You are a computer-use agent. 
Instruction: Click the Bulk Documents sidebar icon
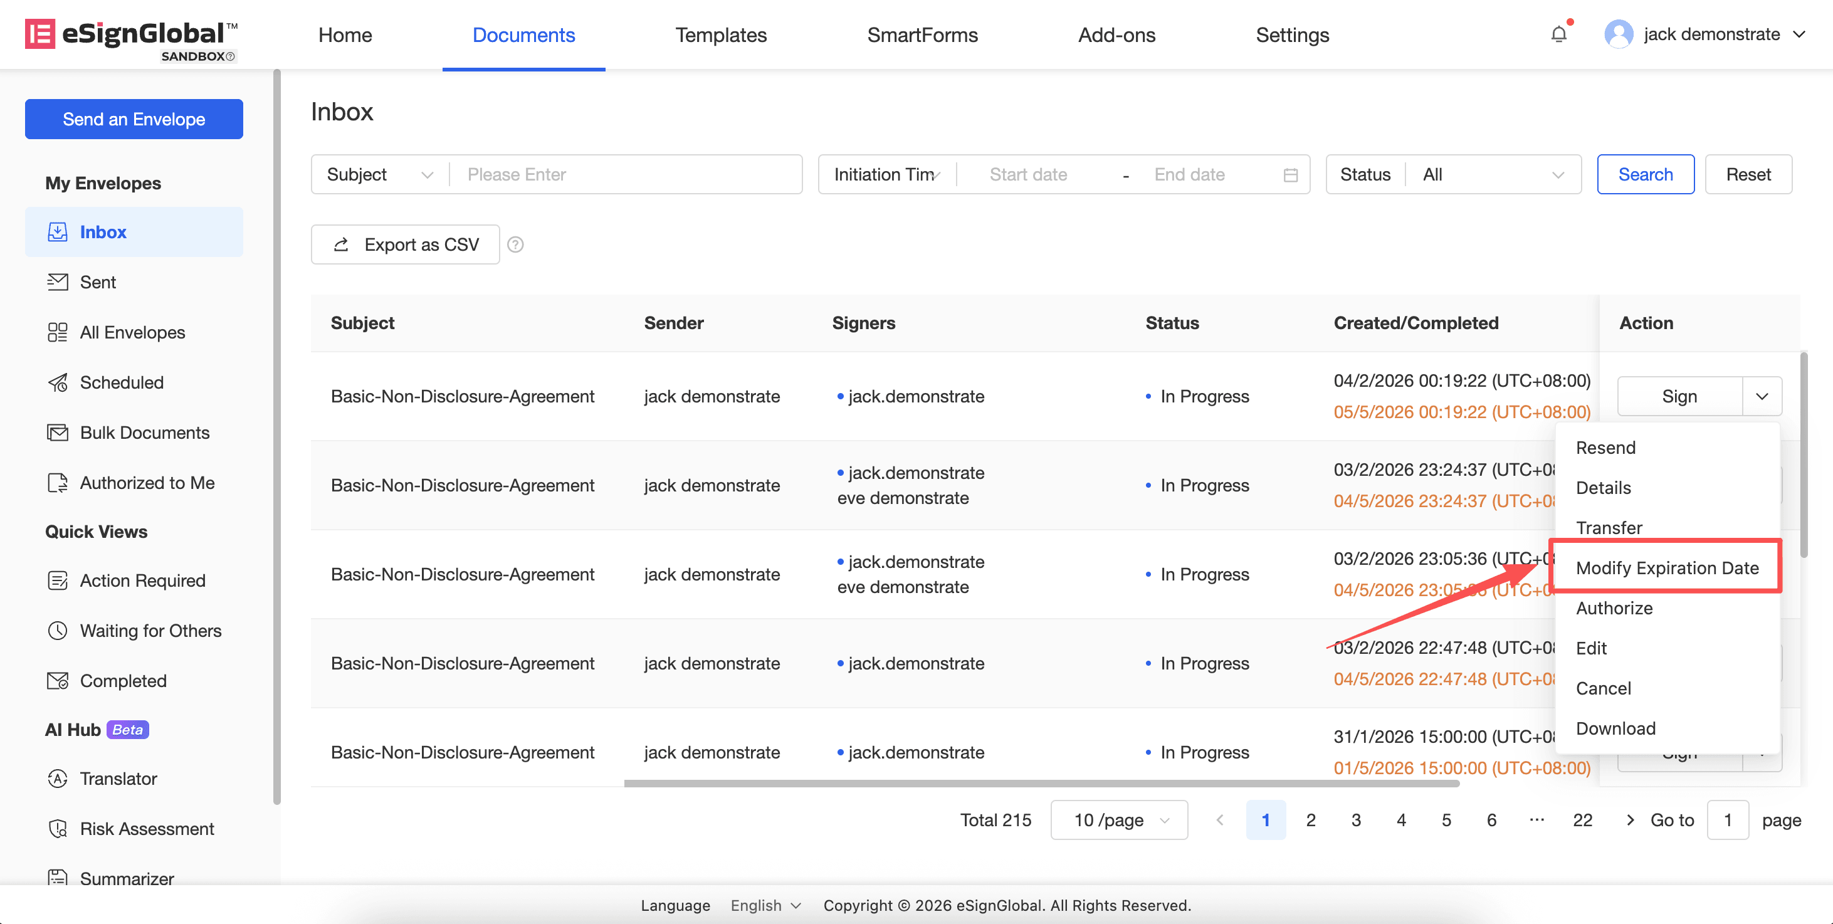coord(58,433)
